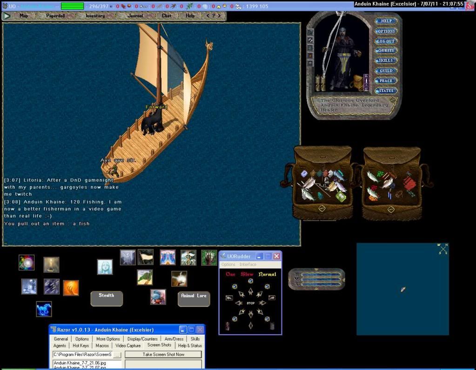Image resolution: width=476 pixels, height=370 pixels.
Task: Open the Map menu
Action: pos(24,16)
